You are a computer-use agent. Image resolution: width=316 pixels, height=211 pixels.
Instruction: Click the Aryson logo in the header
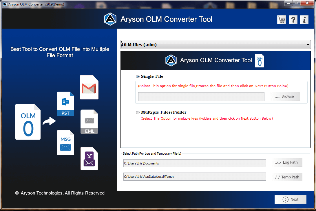pos(110,19)
